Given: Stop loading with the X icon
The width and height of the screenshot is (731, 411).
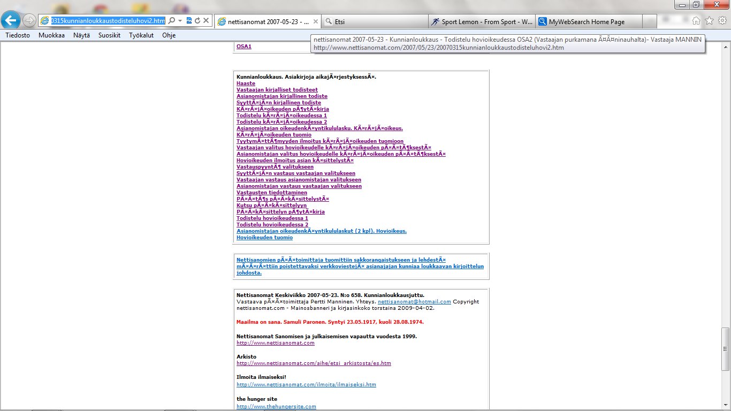Looking at the screenshot, I should click(x=206, y=21).
